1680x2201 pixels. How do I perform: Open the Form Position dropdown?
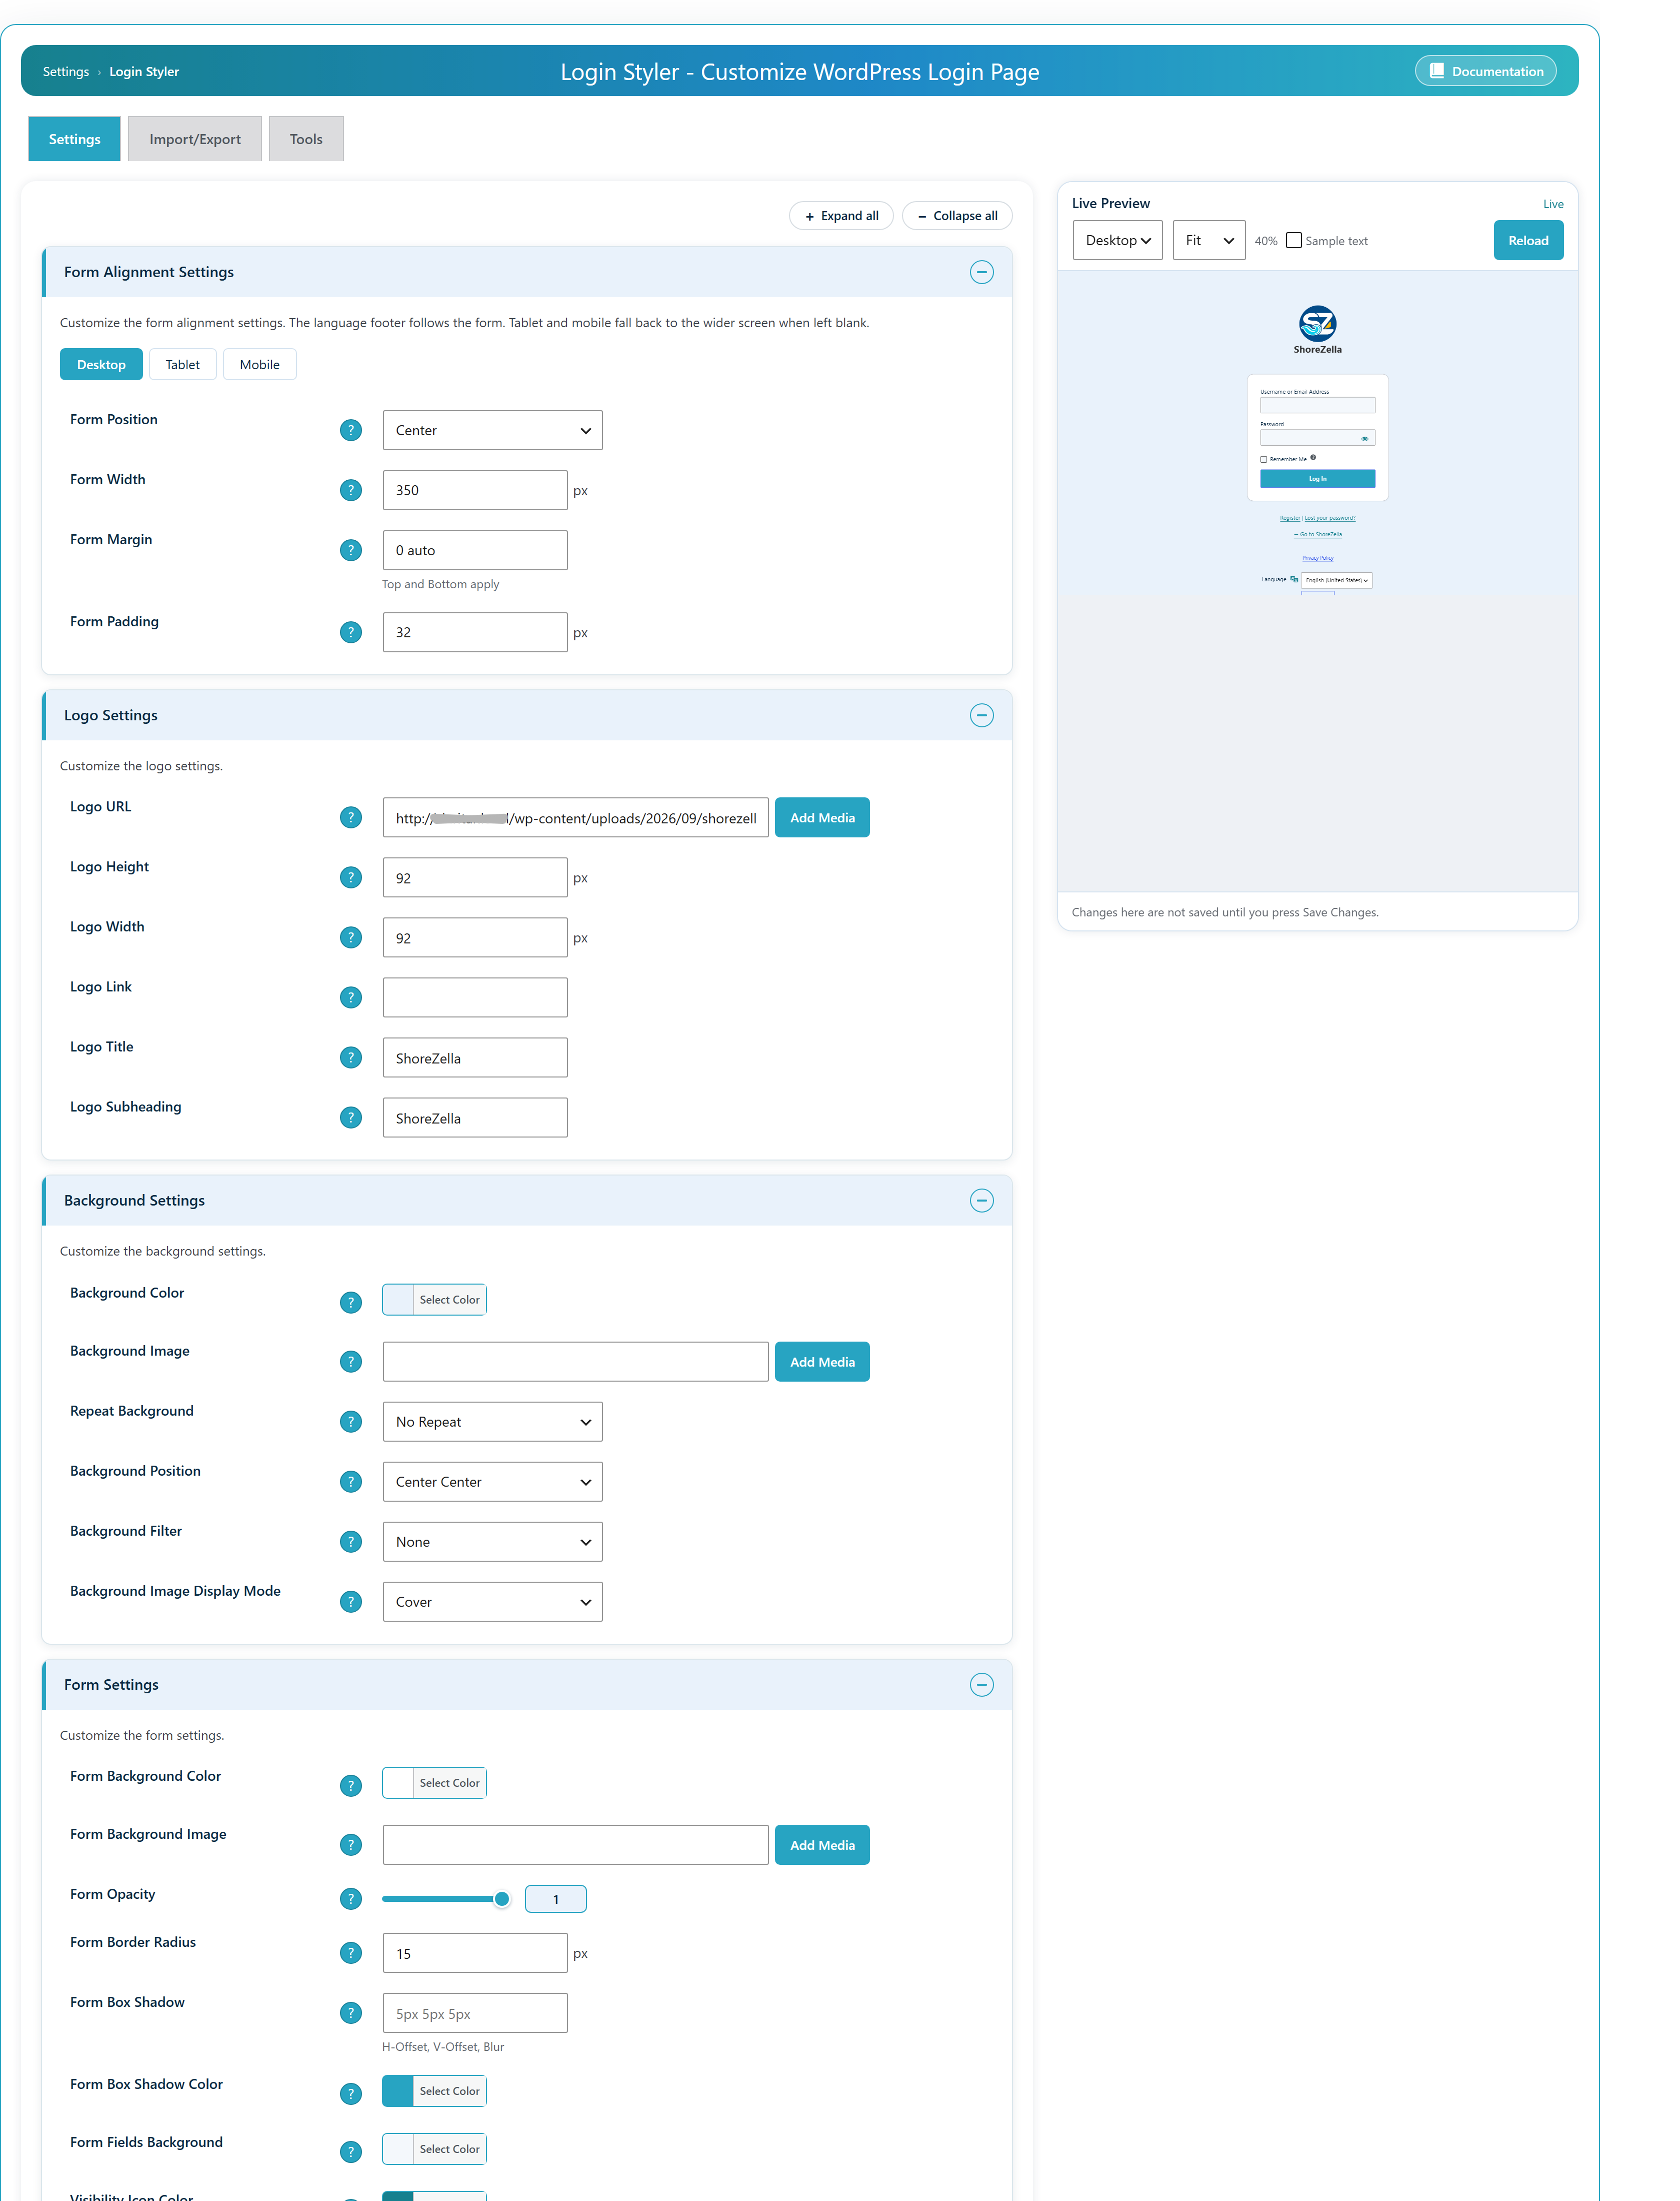[493, 430]
